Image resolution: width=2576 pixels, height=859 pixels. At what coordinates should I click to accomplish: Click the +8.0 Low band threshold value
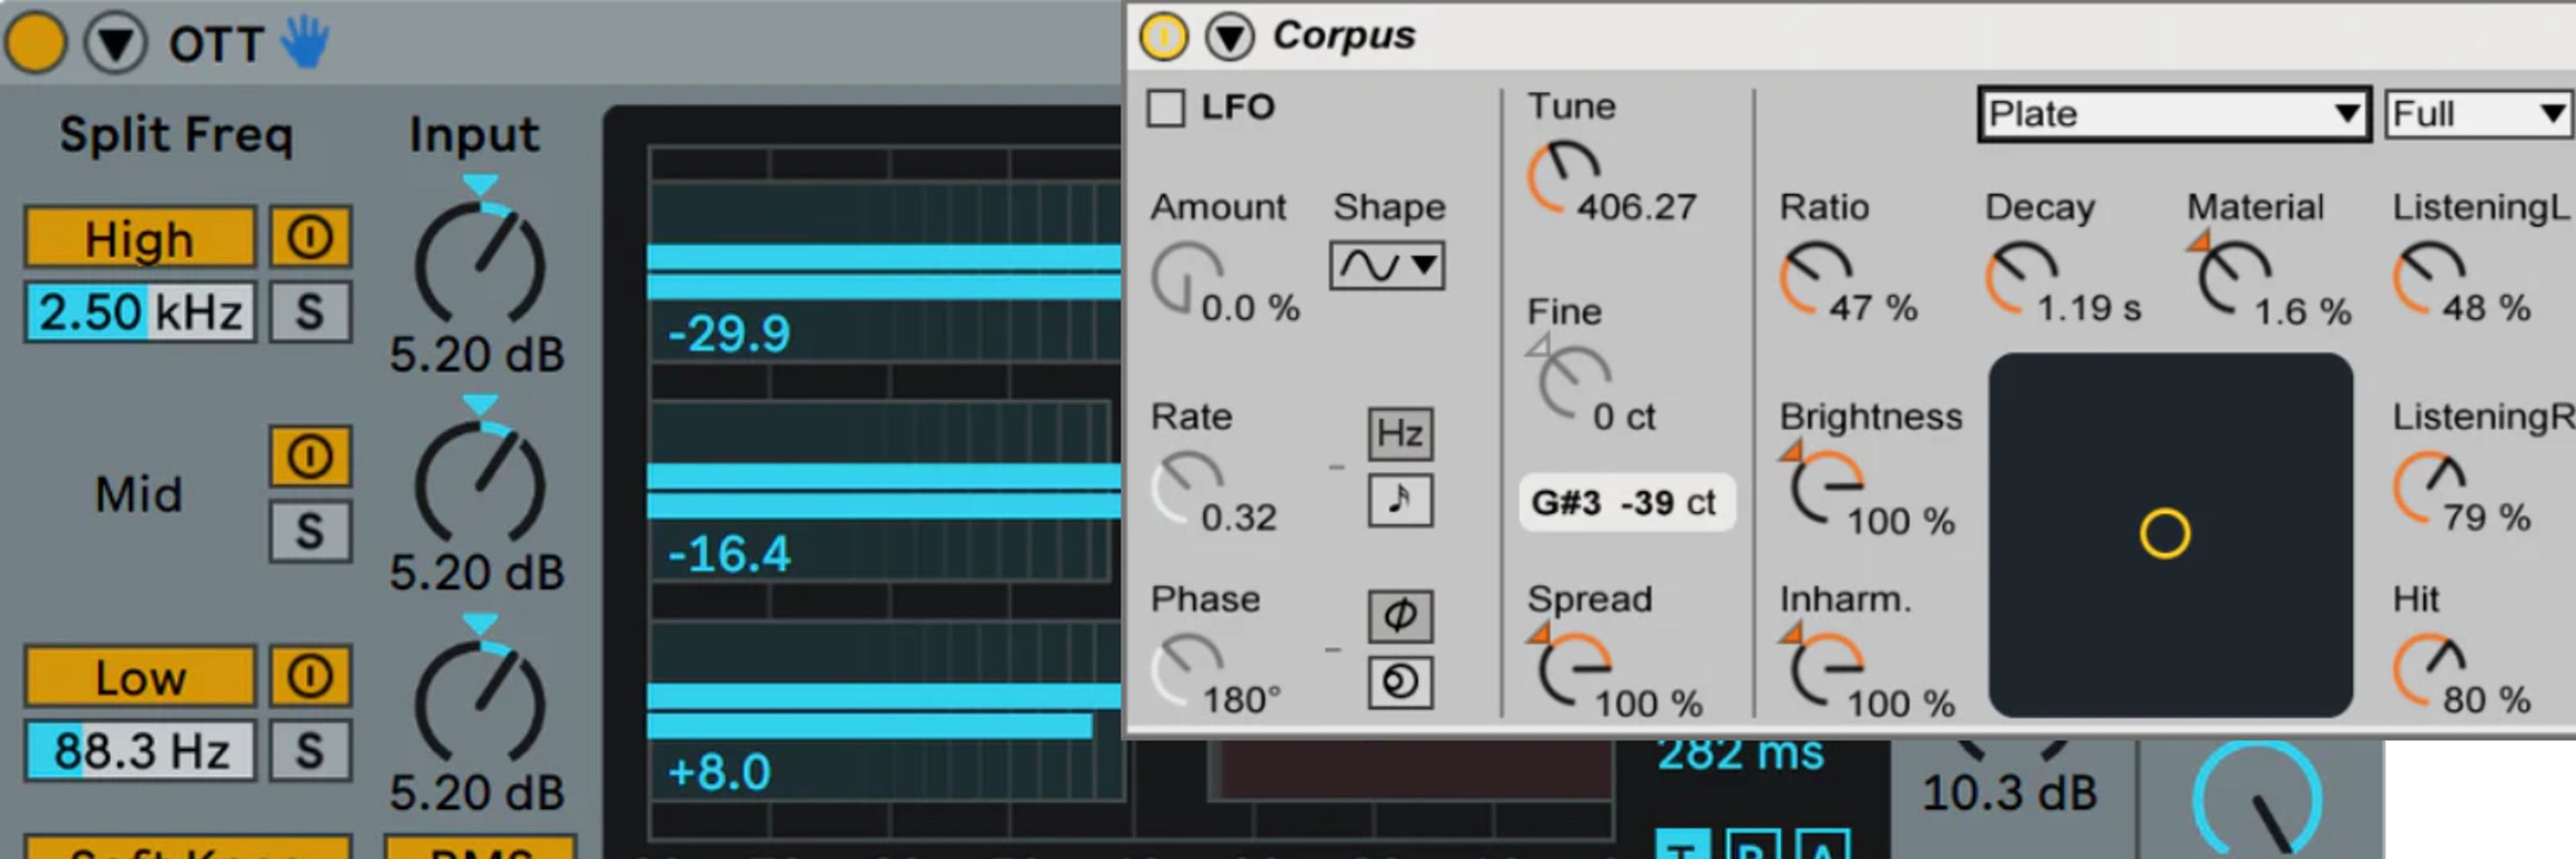719,772
